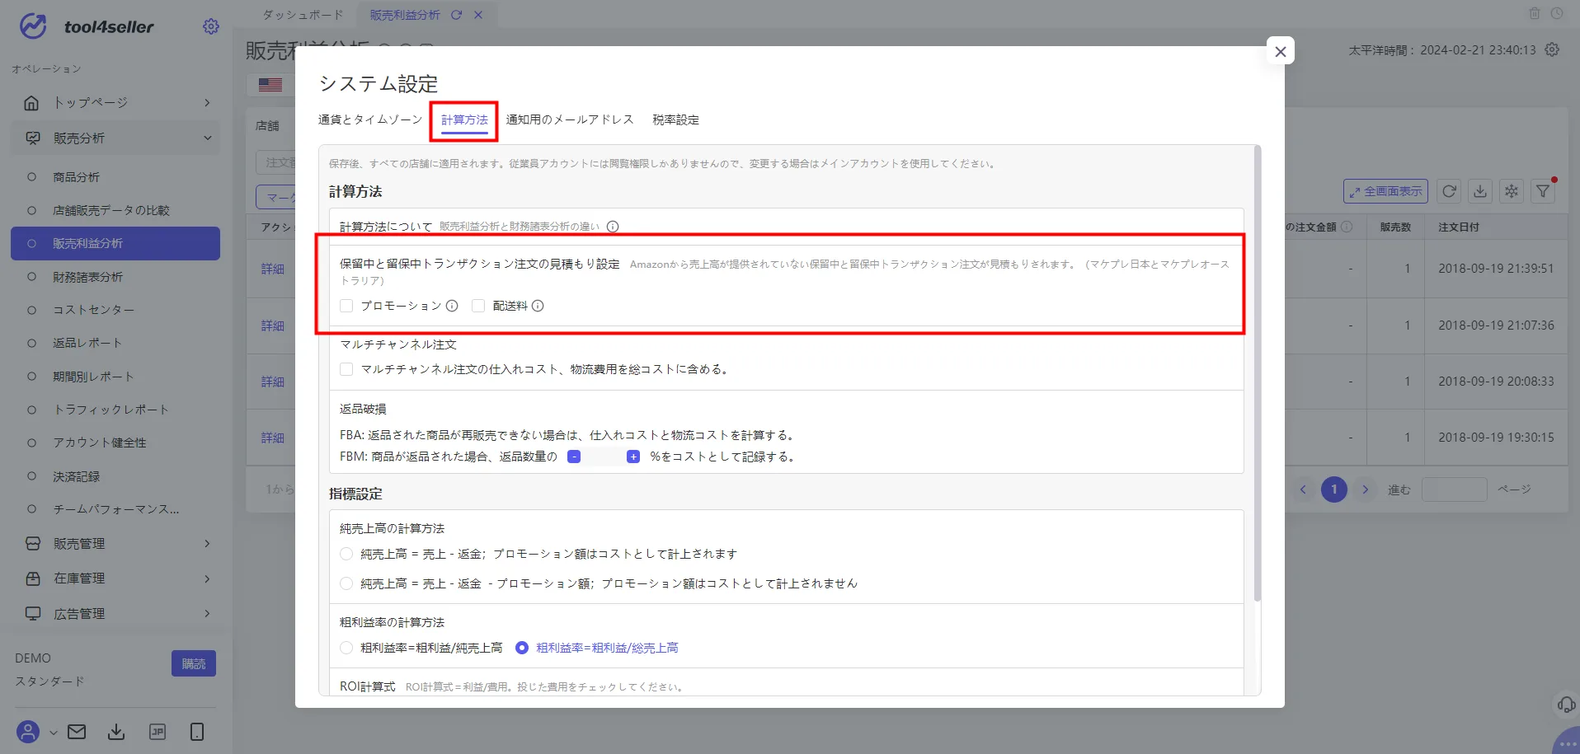The height and width of the screenshot is (754, 1580).
Task: Open 販売利益分析と財務諸表分析の違い link
Action: pos(520,227)
